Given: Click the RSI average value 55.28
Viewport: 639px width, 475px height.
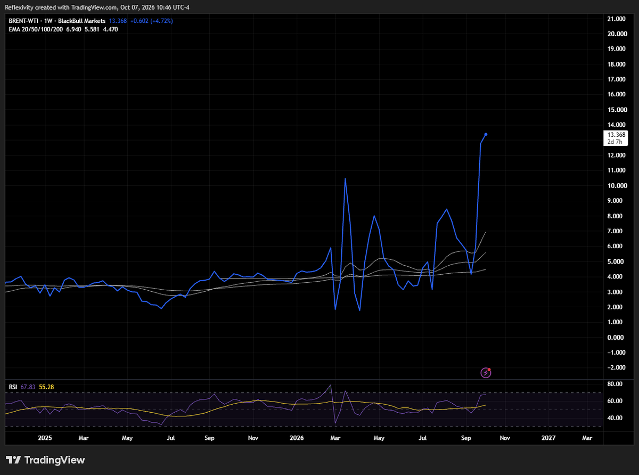Looking at the screenshot, I should point(46,387).
